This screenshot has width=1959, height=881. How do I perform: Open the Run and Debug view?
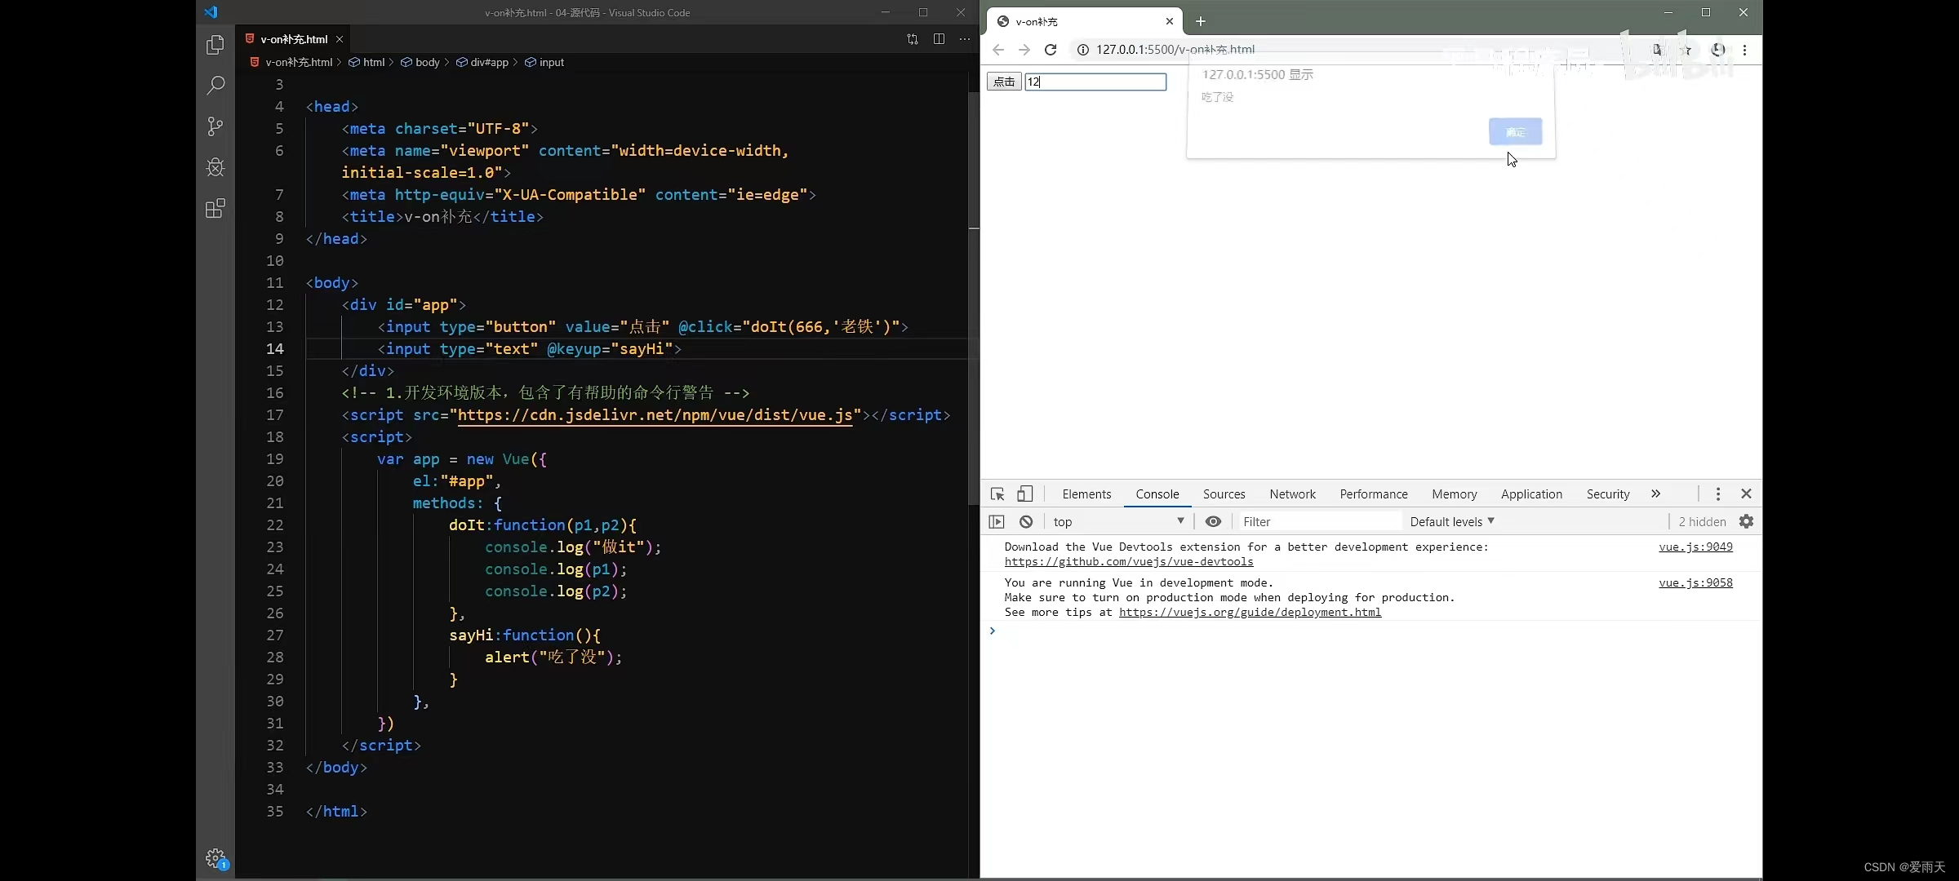point(215,167)
